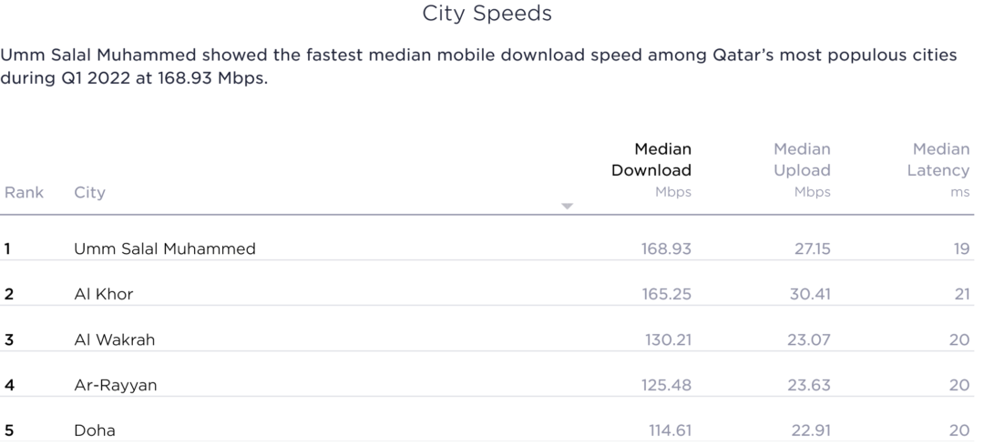Select the Median Upload column header
This screenshot has height=445, width=984.
pyautogui.click(x=802, y=160)
